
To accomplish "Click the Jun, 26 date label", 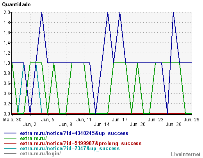I will 174,124.
